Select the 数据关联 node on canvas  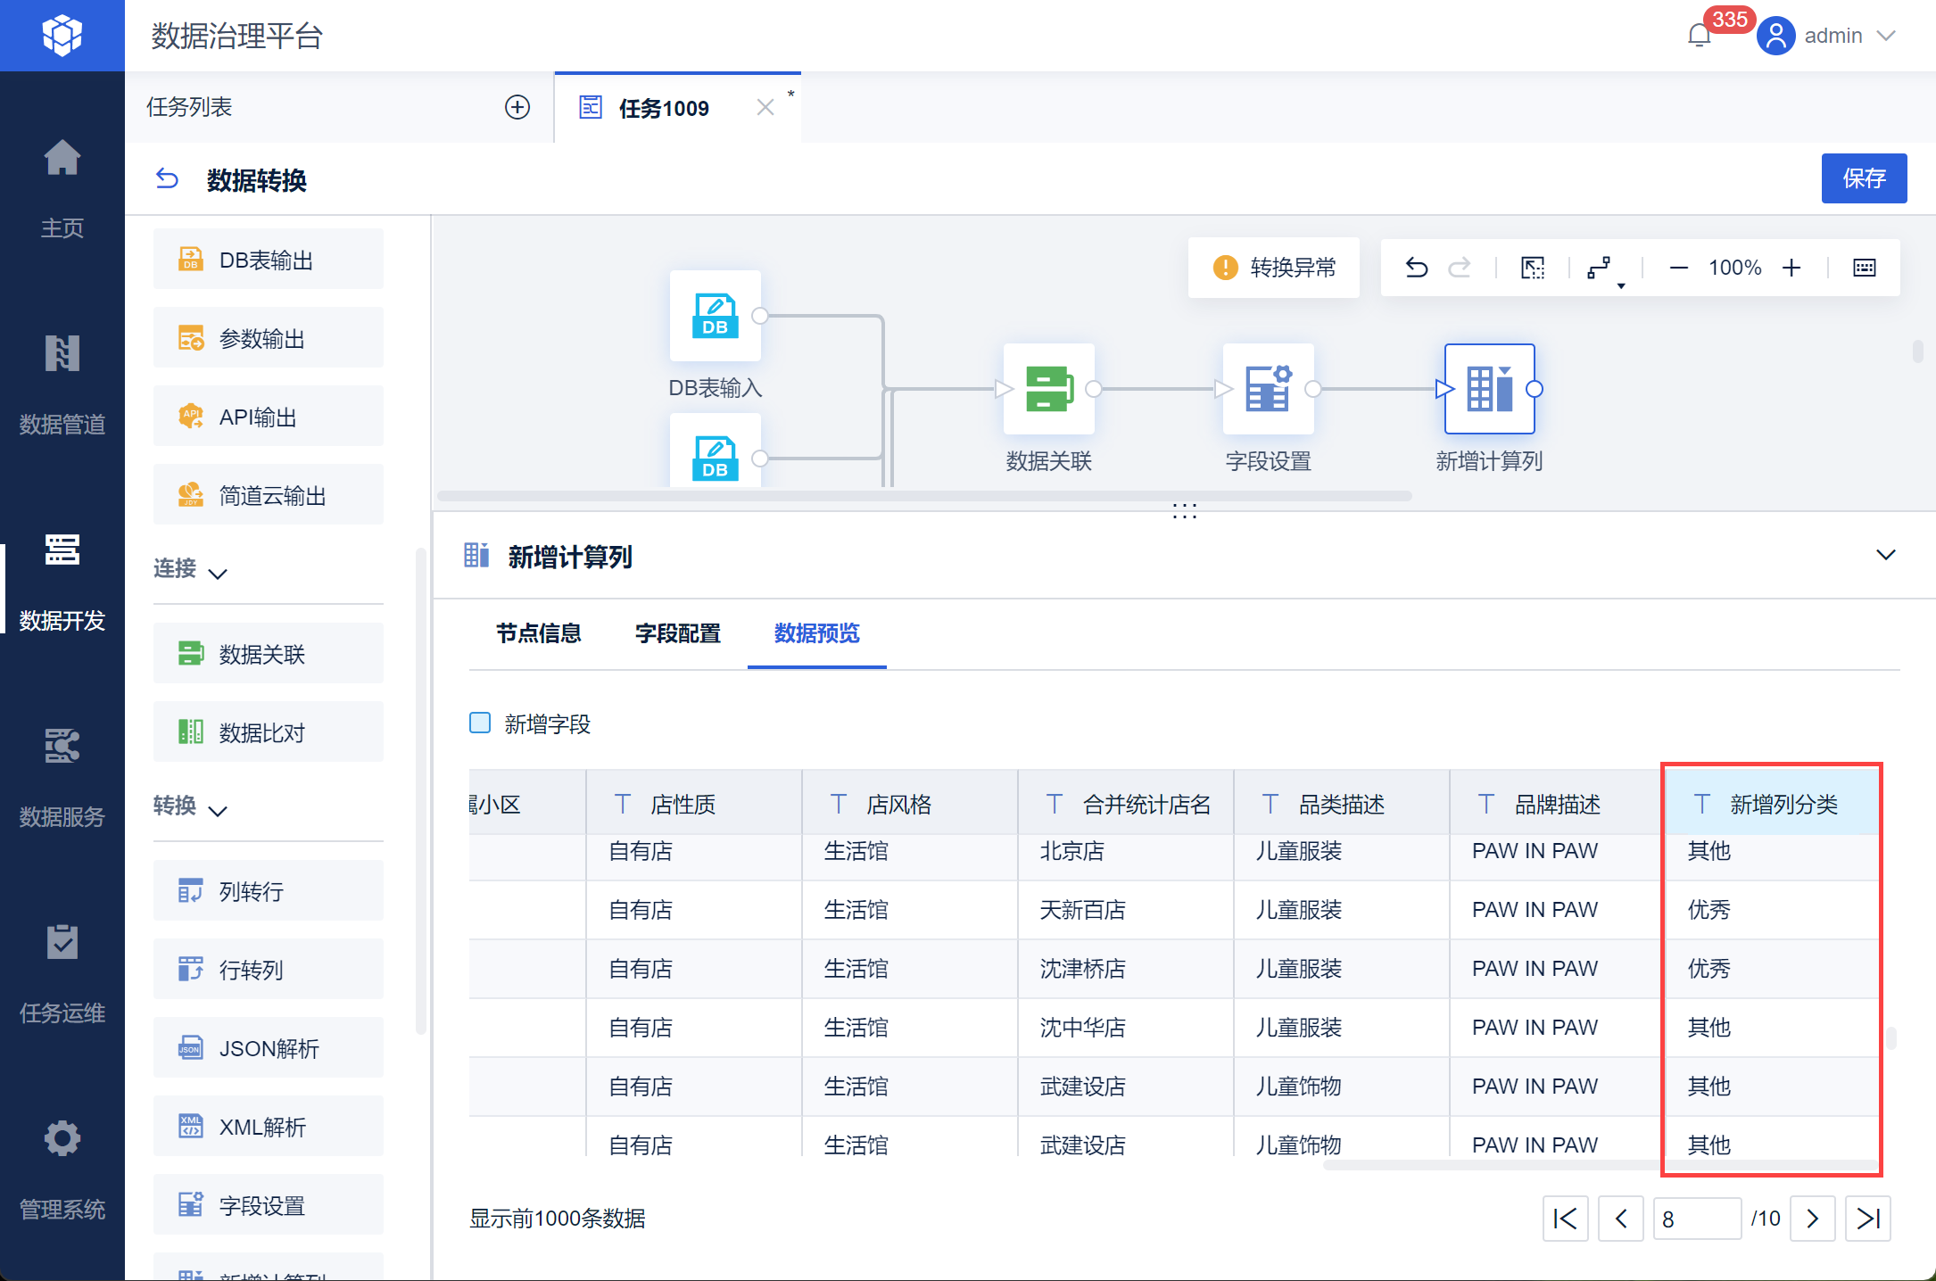point(1048,389)
